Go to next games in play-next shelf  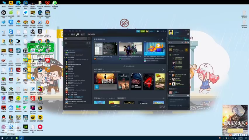point(163,69)
